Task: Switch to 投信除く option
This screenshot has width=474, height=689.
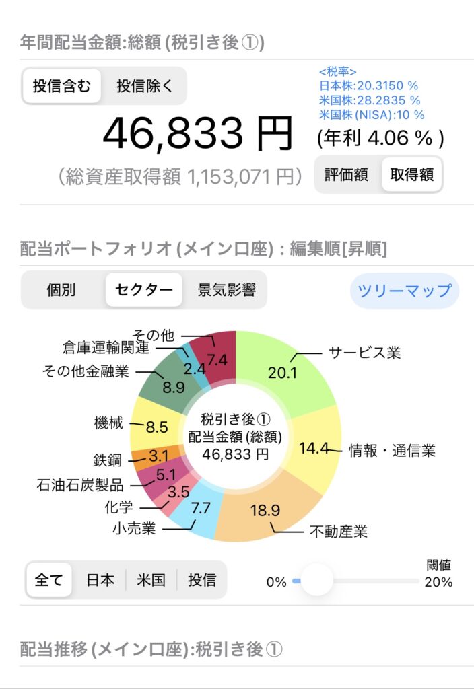Action: click(144, 86)
